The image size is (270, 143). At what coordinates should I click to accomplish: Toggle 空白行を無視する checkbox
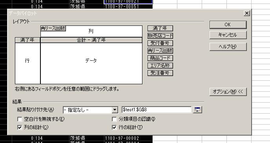(x=20, y=119)
